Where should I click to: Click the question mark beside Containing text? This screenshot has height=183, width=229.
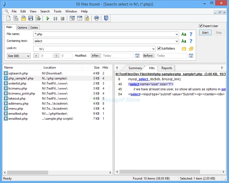[191, 41]
